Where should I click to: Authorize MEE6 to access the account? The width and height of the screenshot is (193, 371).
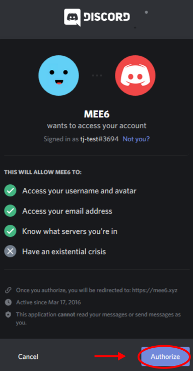click(165, 356)
